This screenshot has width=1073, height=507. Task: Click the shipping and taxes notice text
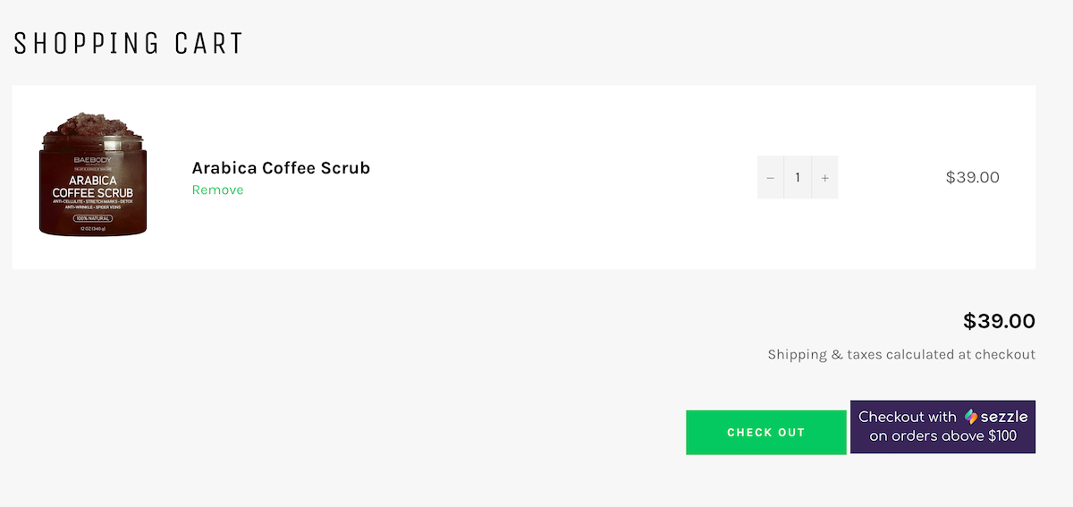pos(901,354)
